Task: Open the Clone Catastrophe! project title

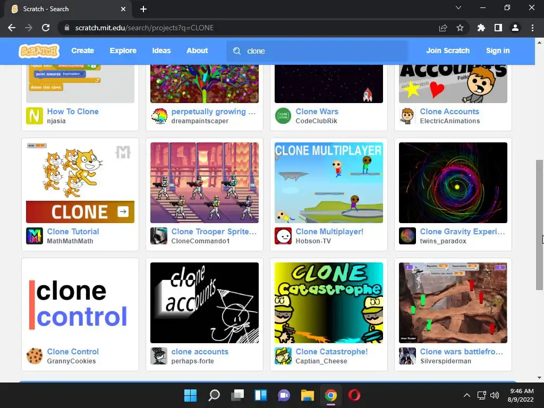Action: pos(331,352)
